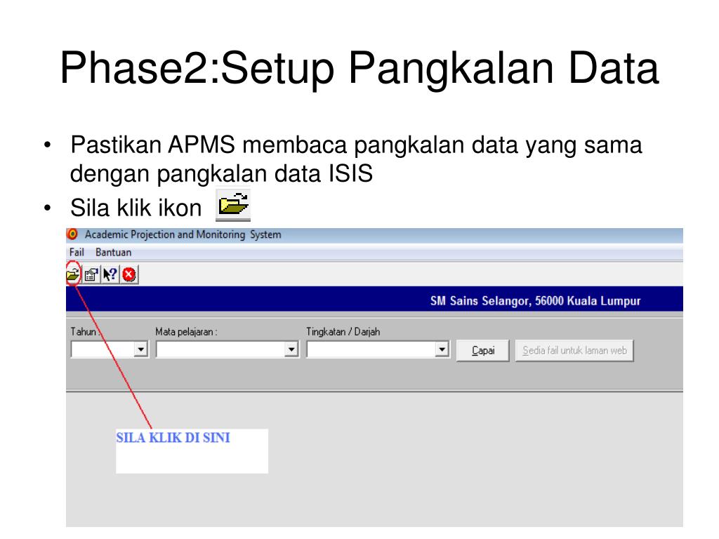
Task: Expand the Mata pelajaran dropdown arrow
Action: click(291, 350)
